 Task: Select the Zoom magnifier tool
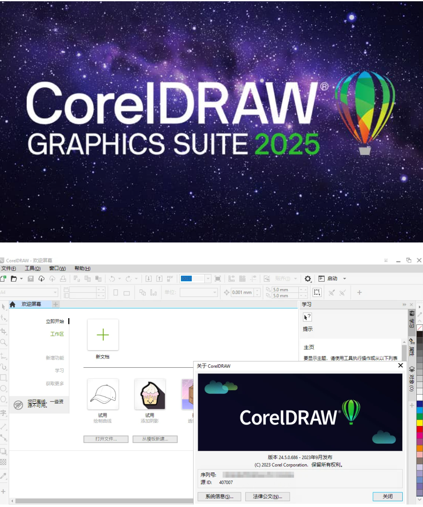click(x=3, y=342)
